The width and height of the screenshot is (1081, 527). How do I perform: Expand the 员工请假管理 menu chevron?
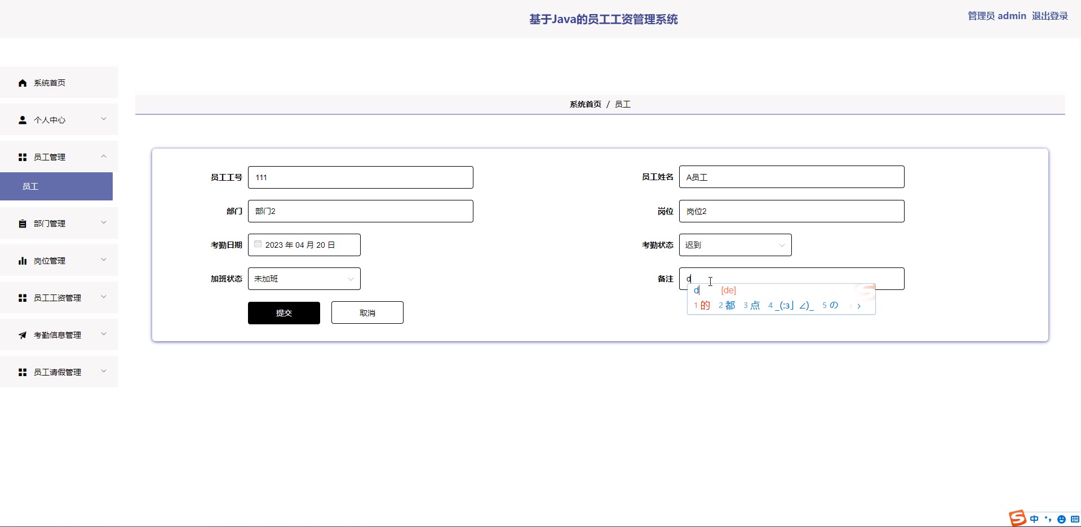[x=104, y=371]
